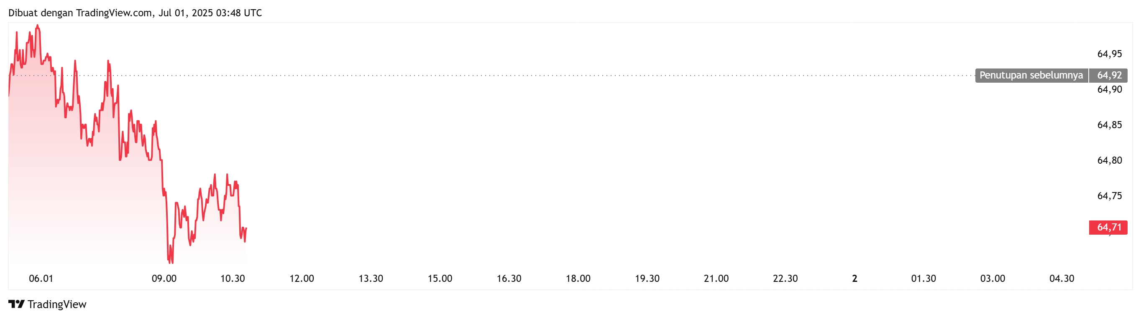The width and height of the screenshot is (1141, 319).
Task: Select the 21.00 time axis label
Action: (716, 279)
